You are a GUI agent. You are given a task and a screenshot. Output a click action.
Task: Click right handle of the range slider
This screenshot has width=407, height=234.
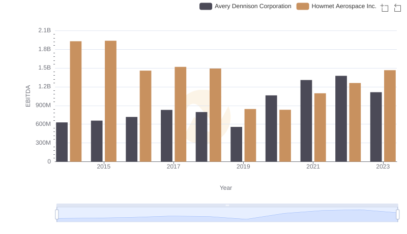point(397,215)
